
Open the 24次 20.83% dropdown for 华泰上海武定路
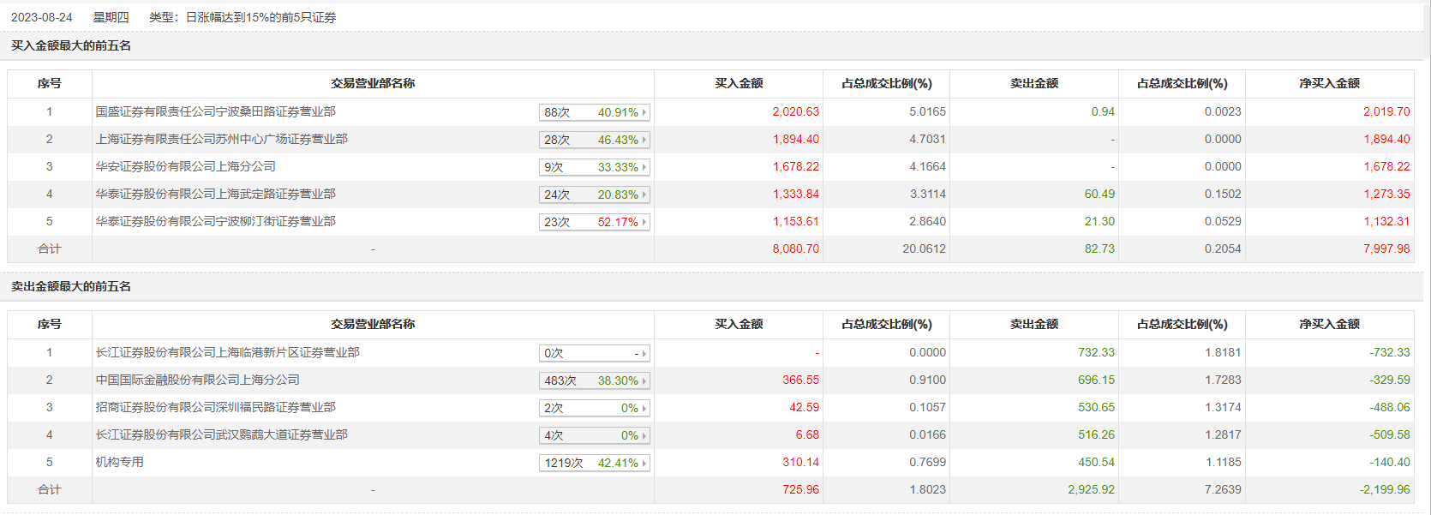coord(595,195)
